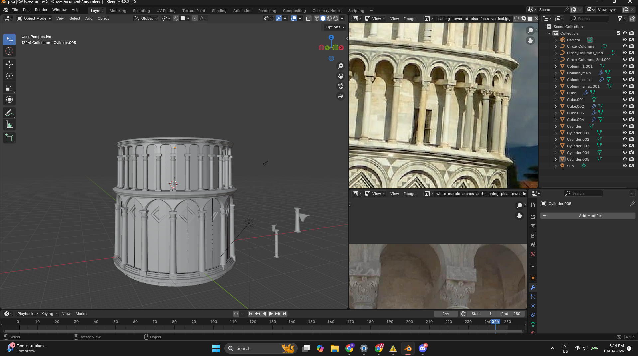This screenshot has height=356, width=638.
Task: Jump to the timeline start frame
Action: point(251,314)
